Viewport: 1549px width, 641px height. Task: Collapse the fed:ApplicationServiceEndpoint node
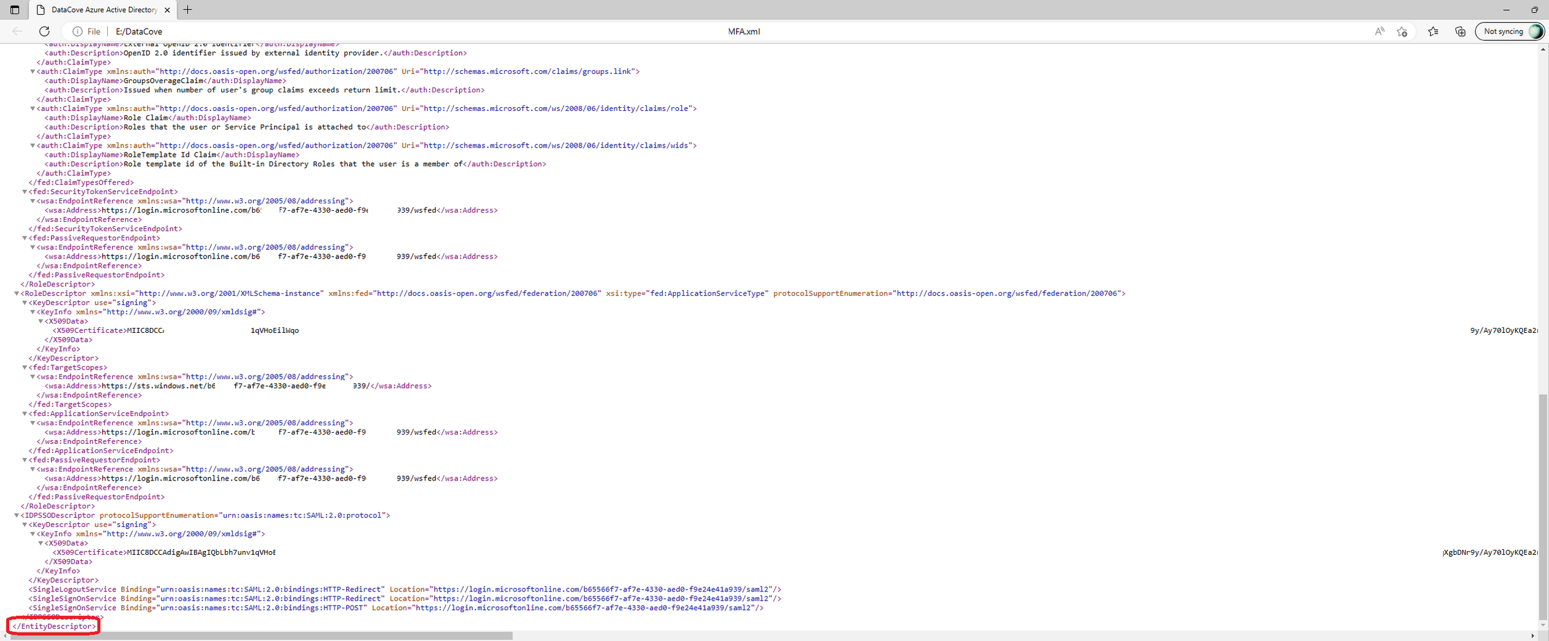[25, 414]
